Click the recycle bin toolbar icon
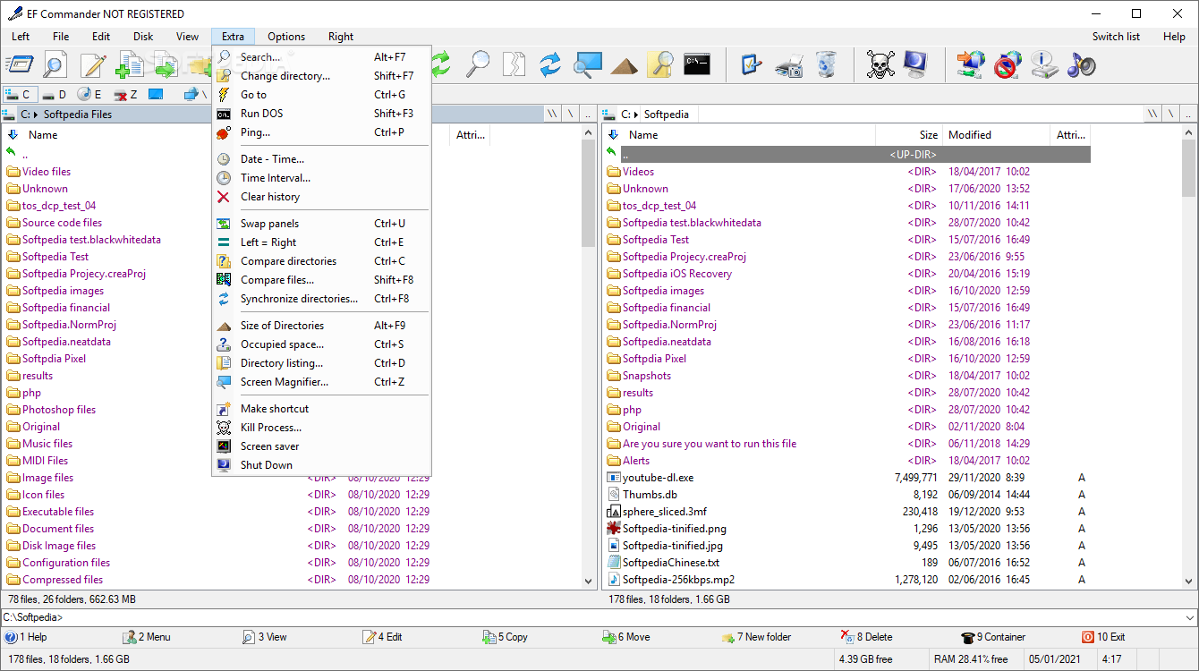 click(x=827, y=64)
